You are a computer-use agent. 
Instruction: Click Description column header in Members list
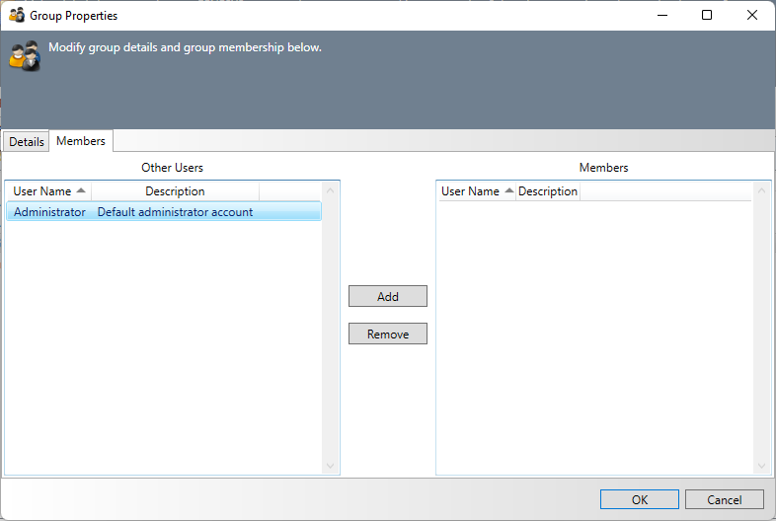click(547, 191)
